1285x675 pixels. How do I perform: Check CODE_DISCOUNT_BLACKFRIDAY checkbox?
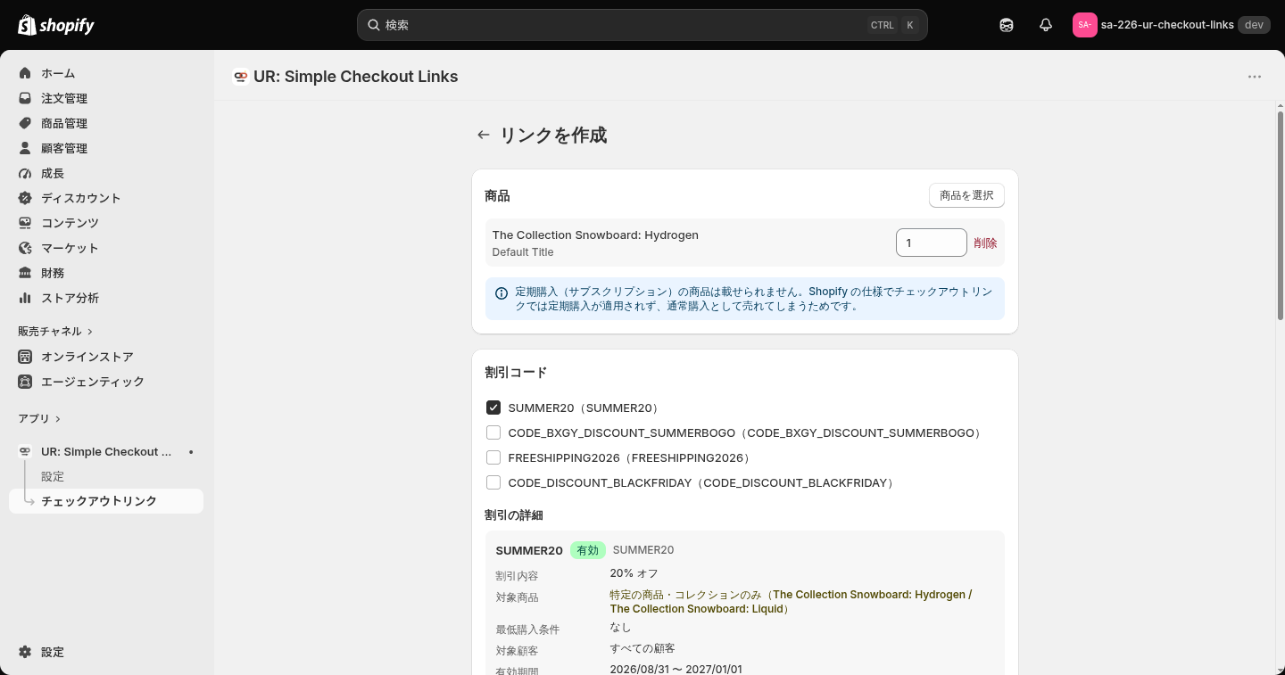pos(493,482)
